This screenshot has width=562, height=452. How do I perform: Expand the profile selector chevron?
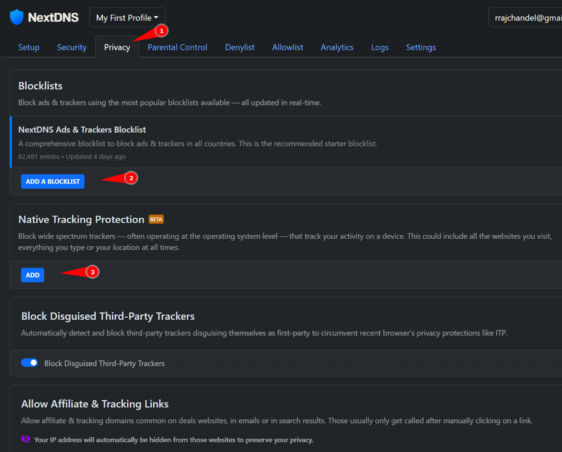(156, 17)
